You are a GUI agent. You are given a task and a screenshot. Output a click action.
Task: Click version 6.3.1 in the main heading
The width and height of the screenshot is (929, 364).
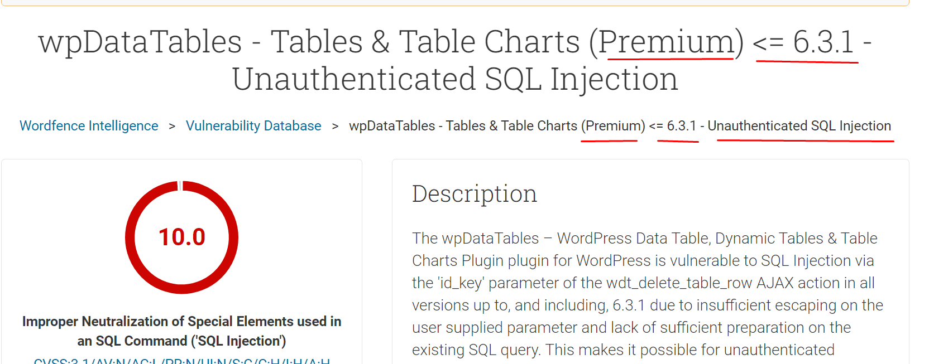(x=823, y=42)
